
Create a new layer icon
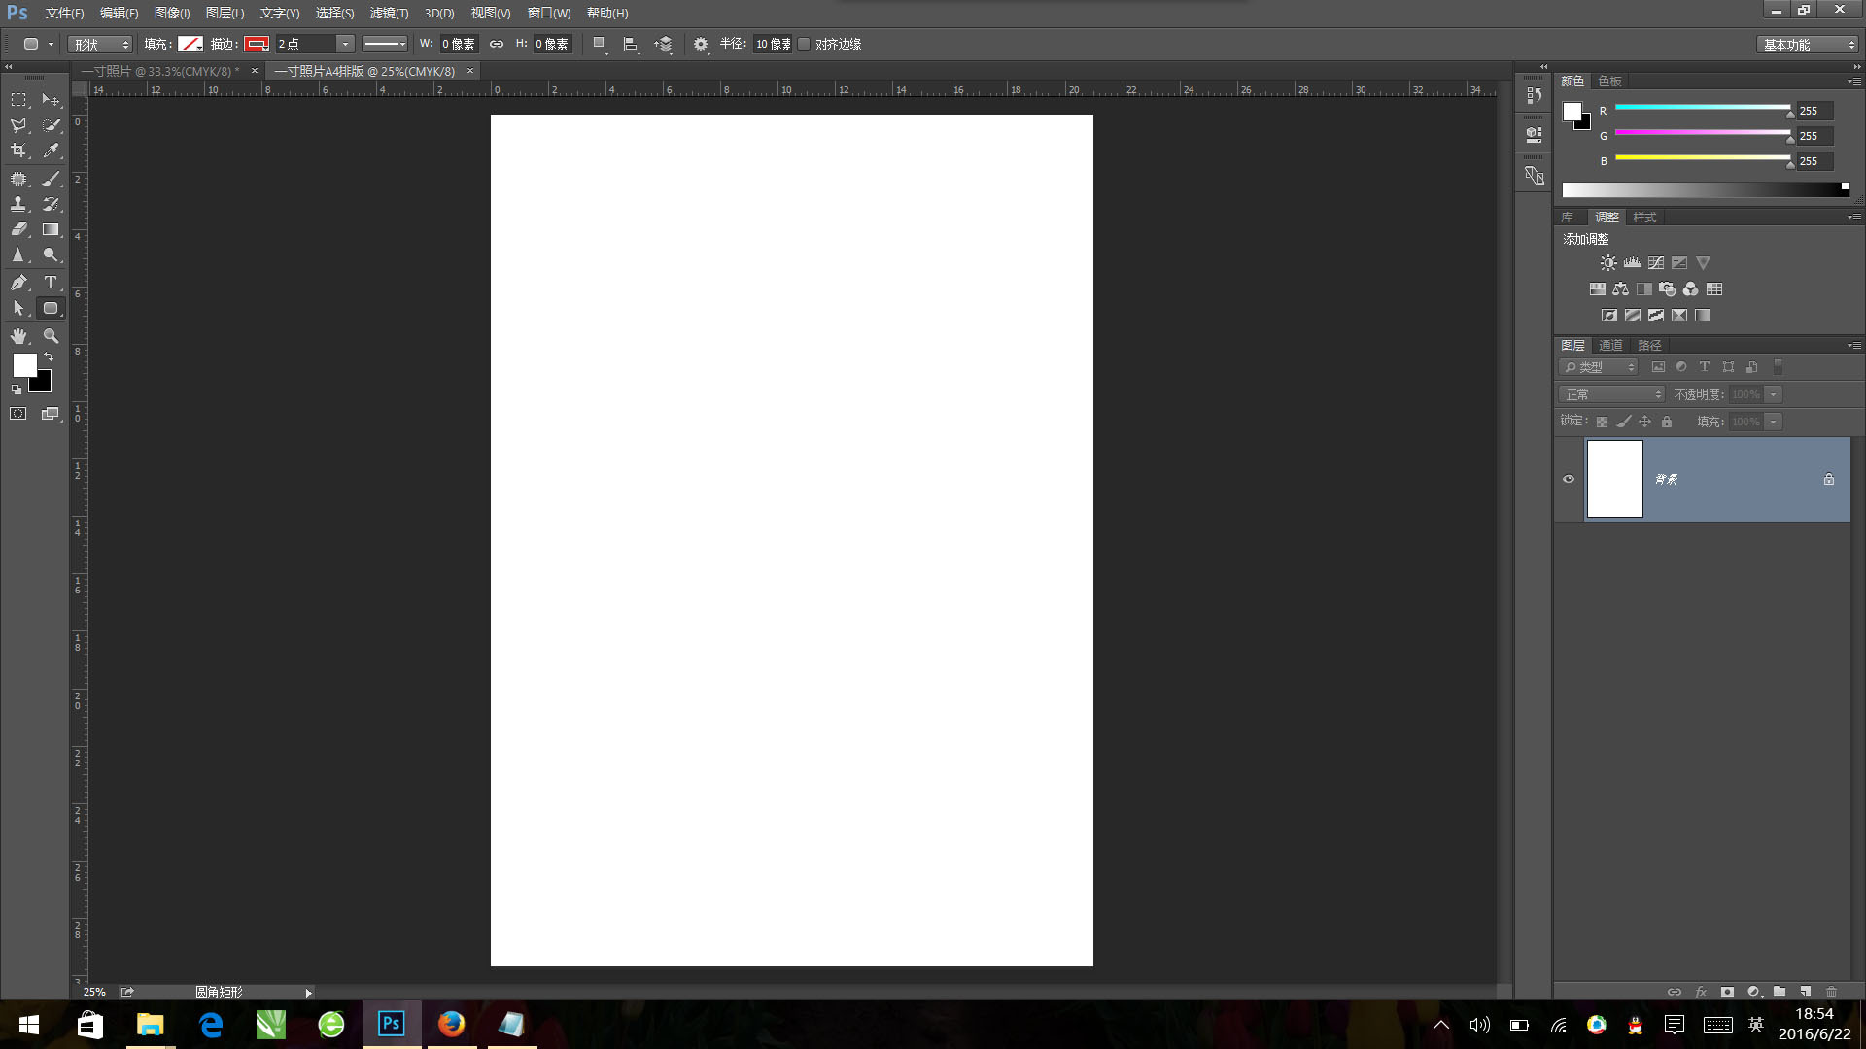click(1805, 992)
